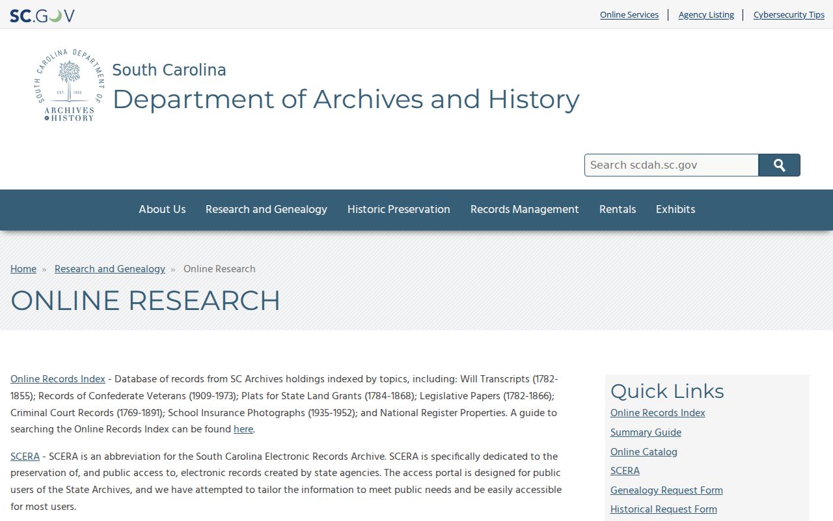Image resolution: width=833 pixels, height=521 pixels.
Task: Open Summary Guide in Quick Links
Action: pos(646,432)
